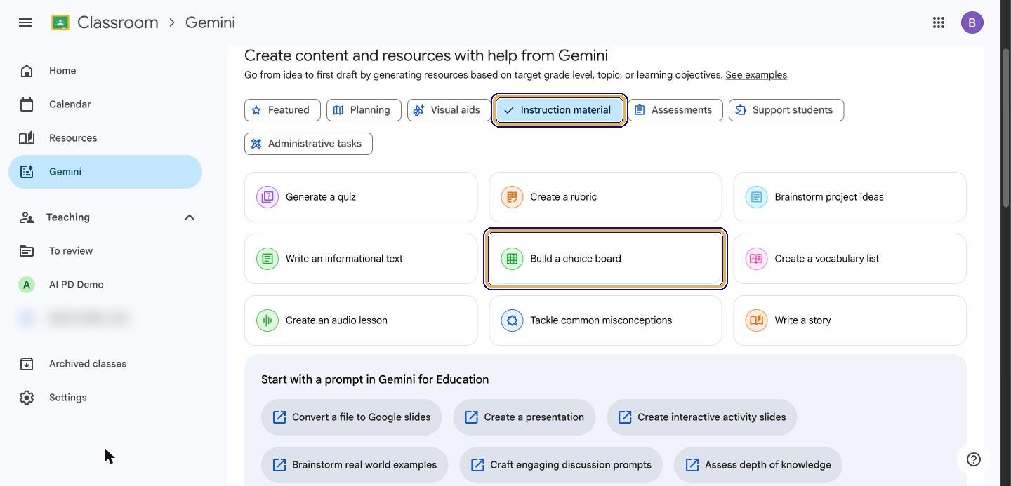The width and height of the screenshot is (1011, 486).
Task: Click the Gemini breadcrumb title
Action: 210,22
